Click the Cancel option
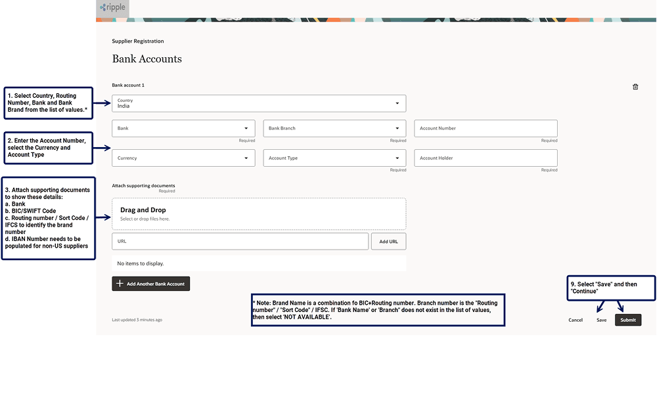The image size is (657, 398). pos(576,320)
